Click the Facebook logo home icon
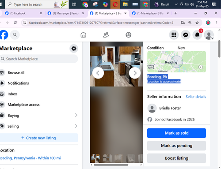The image size is (221, 169). point(4,35)
